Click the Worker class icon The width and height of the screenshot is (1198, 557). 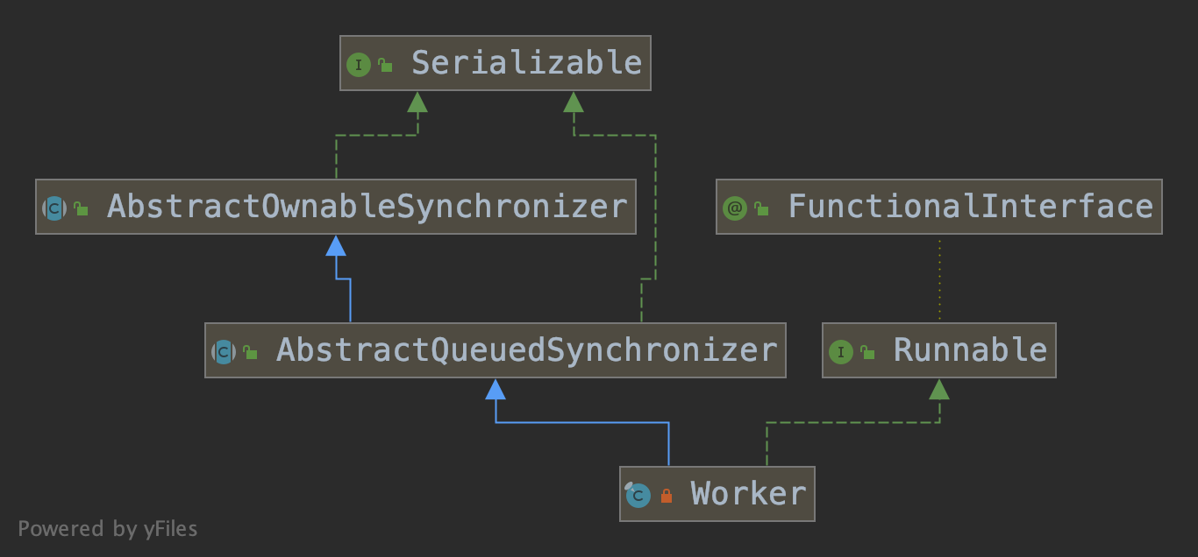coord(638,495)
